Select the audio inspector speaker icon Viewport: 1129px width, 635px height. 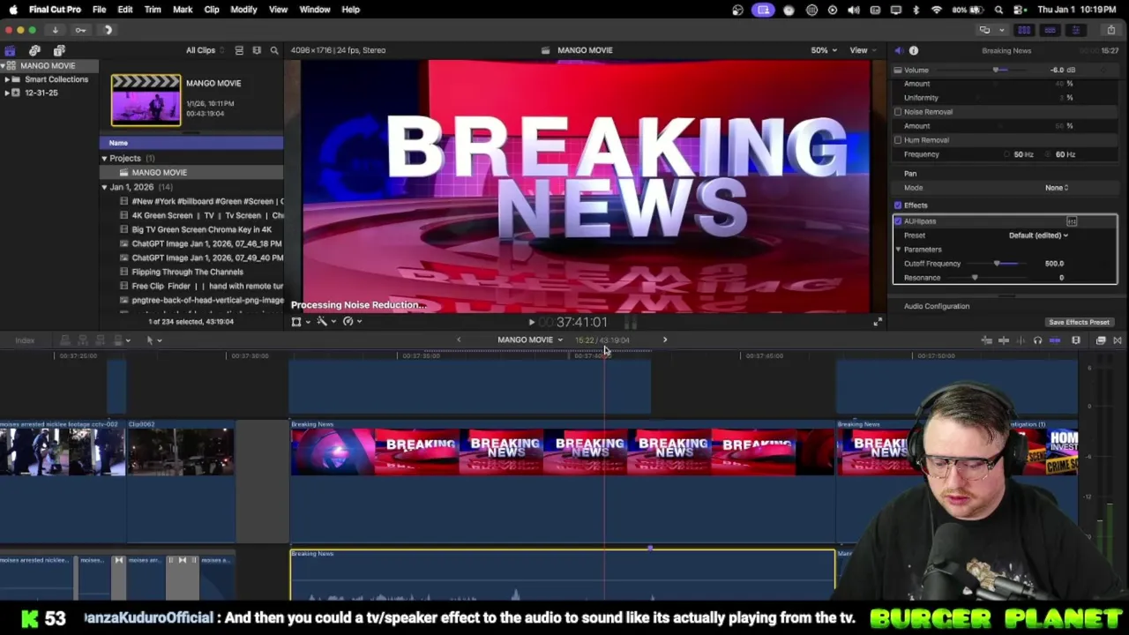898,50
